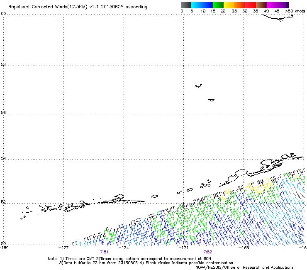
Task: Click the gray 0-5 knots color swatch
Action: click(x=186, y=5)
